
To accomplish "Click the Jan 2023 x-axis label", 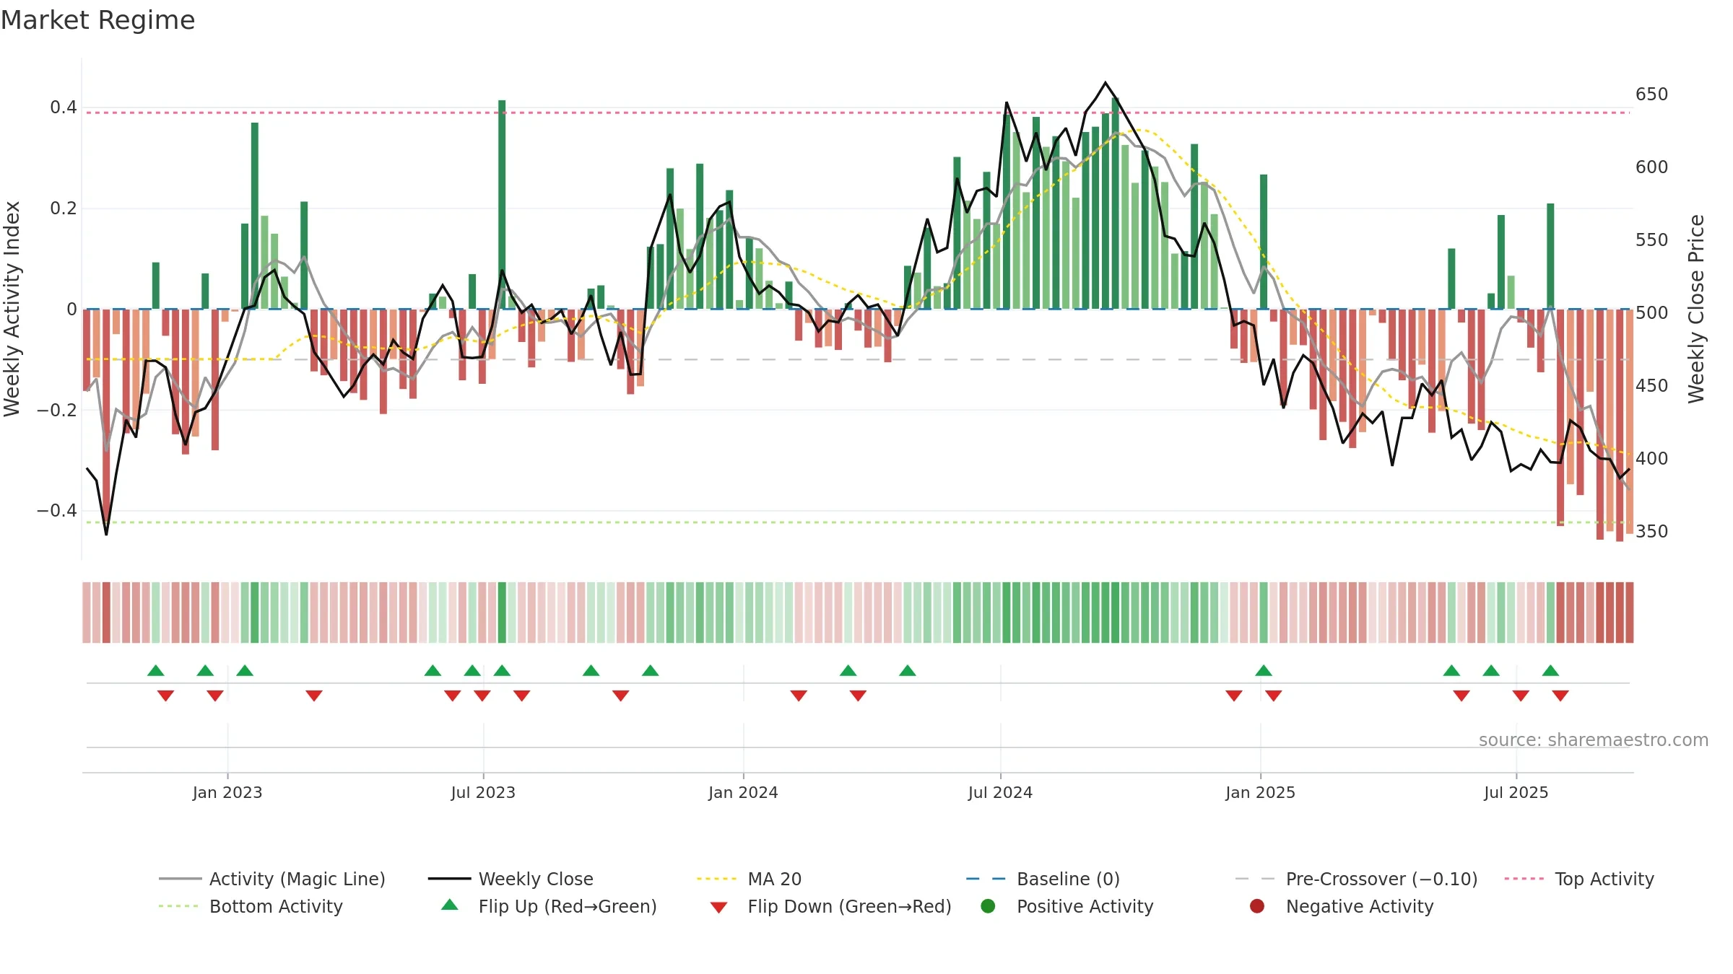I will [x=227, y=792].
